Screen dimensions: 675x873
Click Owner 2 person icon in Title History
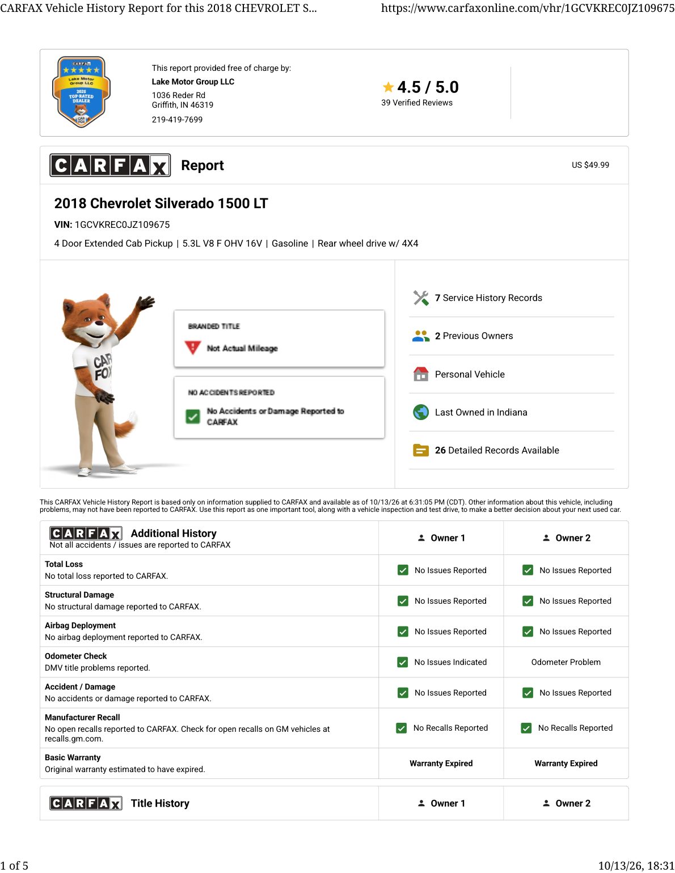coord(546,803)
